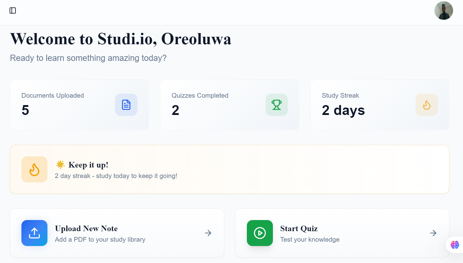Select the Study Streak card
This screenshot has height=263, width=463.
click(380, 105)
